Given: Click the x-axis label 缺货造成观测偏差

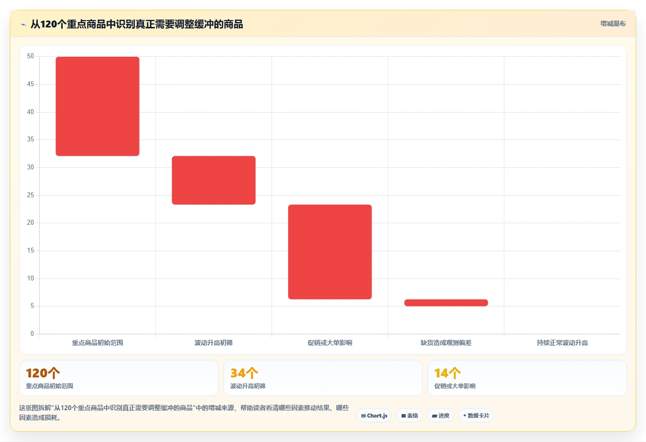Looking at the screenshot, I should tap(446, 343).
